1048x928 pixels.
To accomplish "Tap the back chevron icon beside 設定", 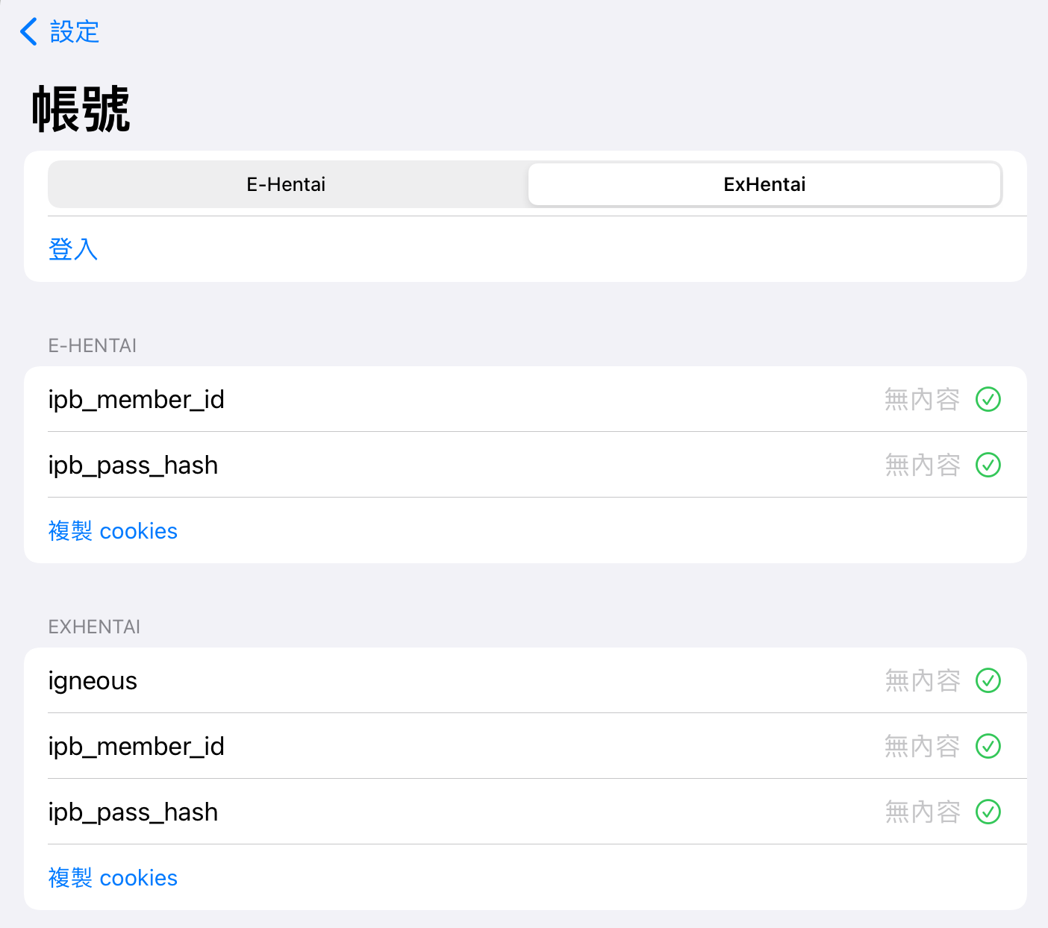I will [28, 32].
